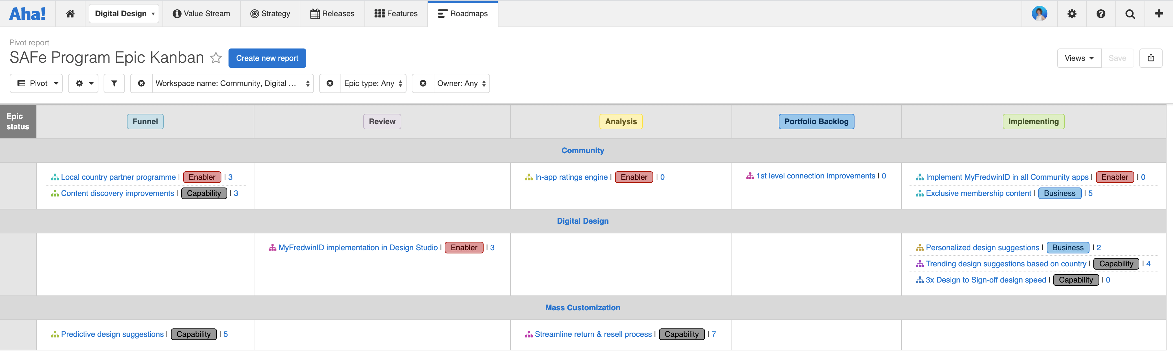The height and width of the screenshot is (353, 1173).
Task: Open the filter funnel icon below Pivot
Action: tap(114, 83)
